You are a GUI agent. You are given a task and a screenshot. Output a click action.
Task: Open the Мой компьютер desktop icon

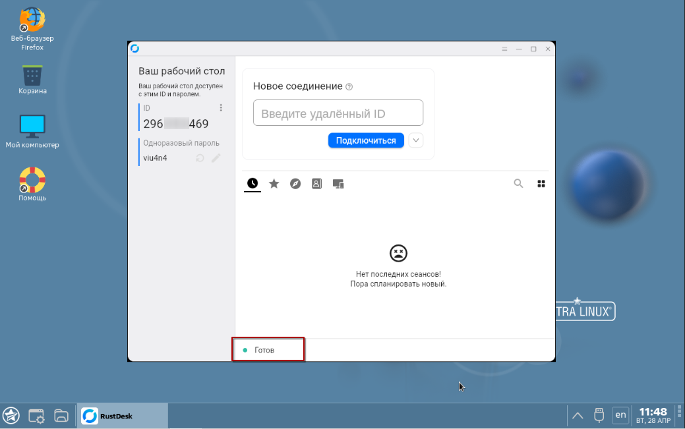pyautogui.click(x=32, y=126)
